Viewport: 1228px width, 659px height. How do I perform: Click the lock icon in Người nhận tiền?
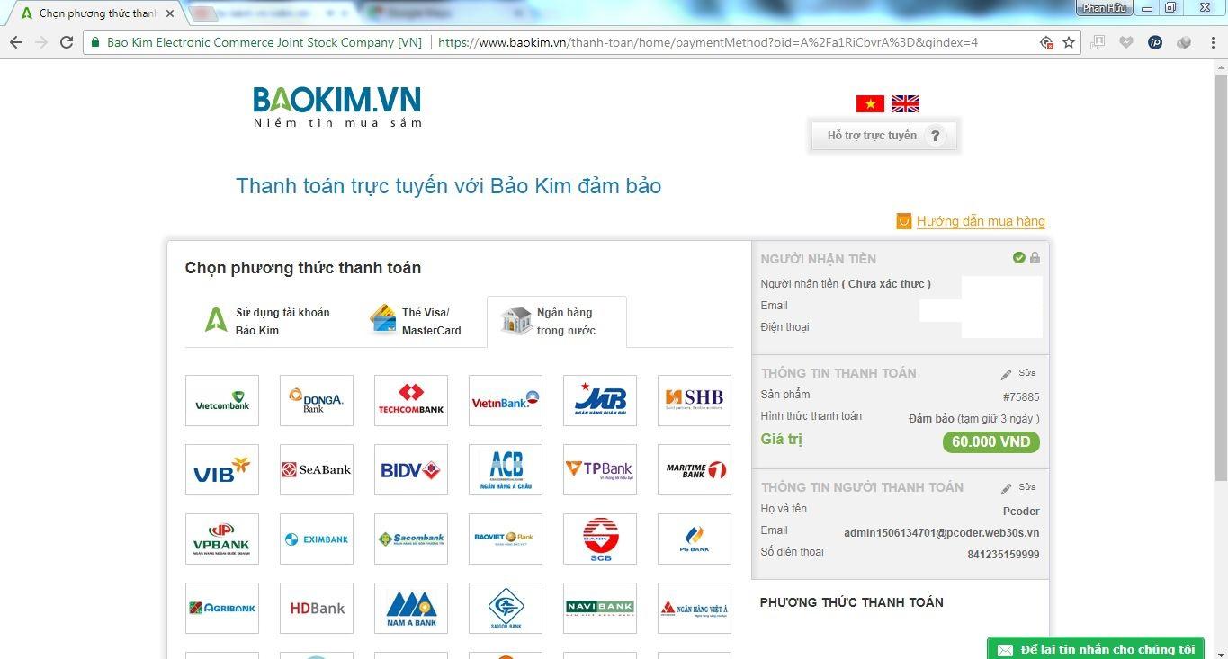[1035, 258]
